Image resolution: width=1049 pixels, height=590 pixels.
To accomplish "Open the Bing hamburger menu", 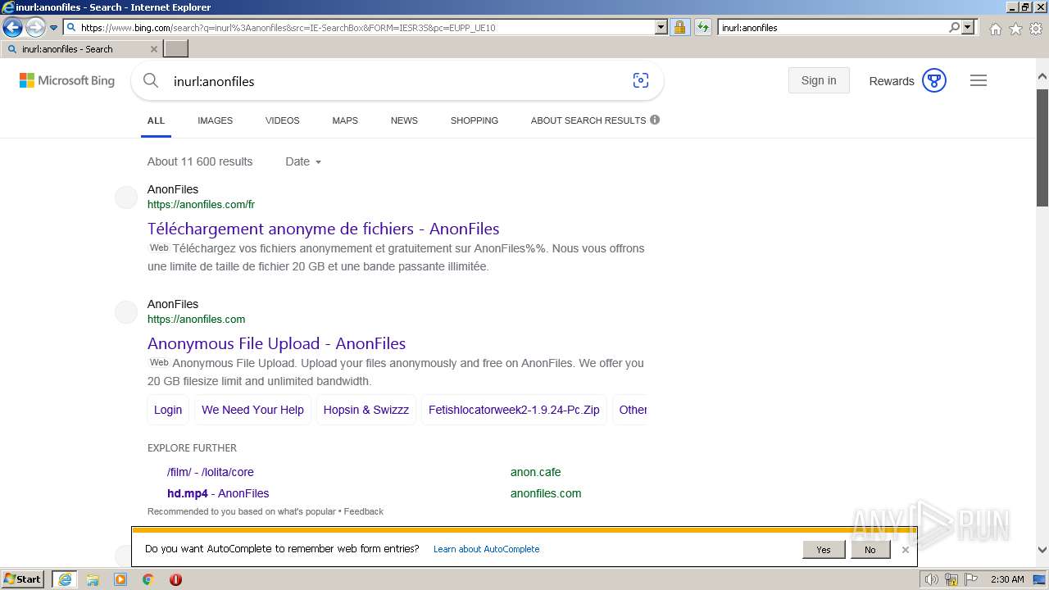I will click(x=979, y=80).
